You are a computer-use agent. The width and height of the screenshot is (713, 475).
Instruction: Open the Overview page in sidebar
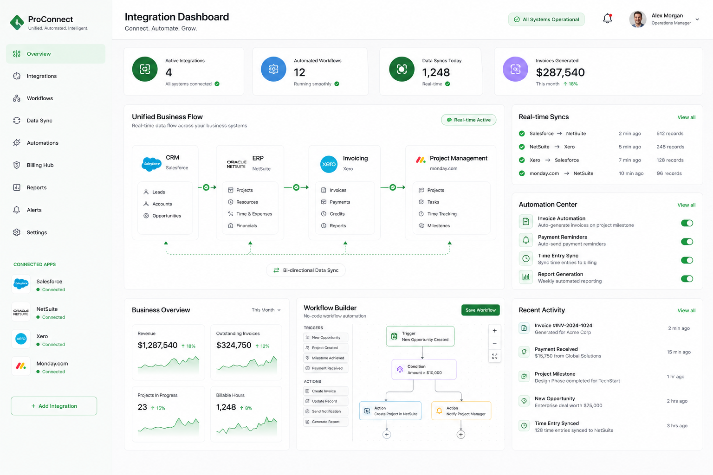pos(56,54)
